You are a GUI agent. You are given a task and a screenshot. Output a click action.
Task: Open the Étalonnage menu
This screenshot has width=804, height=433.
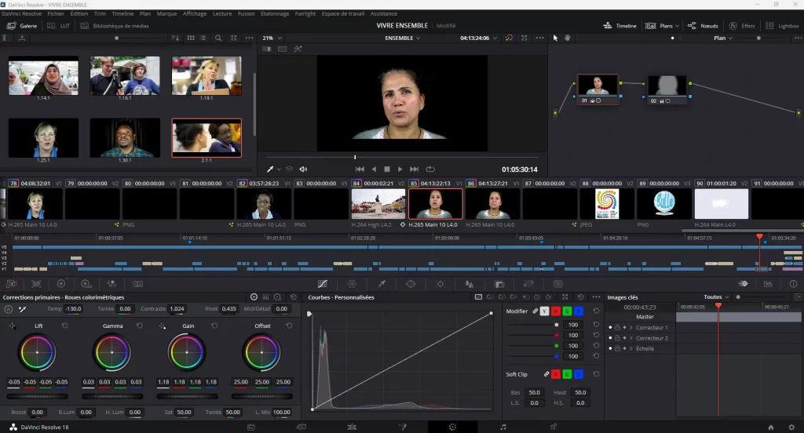tap(274, 14)
